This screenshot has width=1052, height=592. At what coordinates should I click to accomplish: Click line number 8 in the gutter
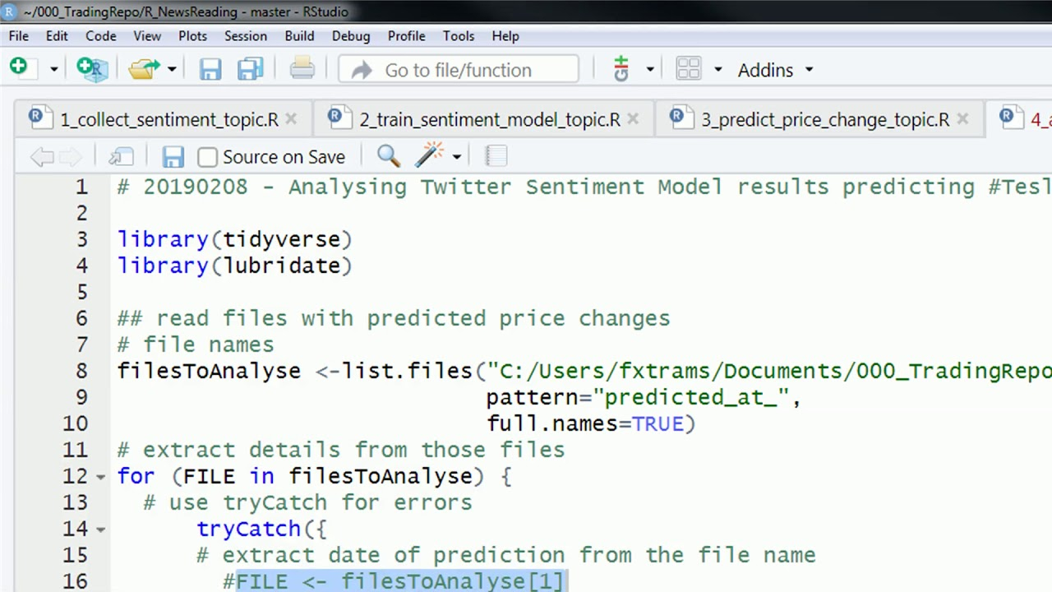click(81, 371)
